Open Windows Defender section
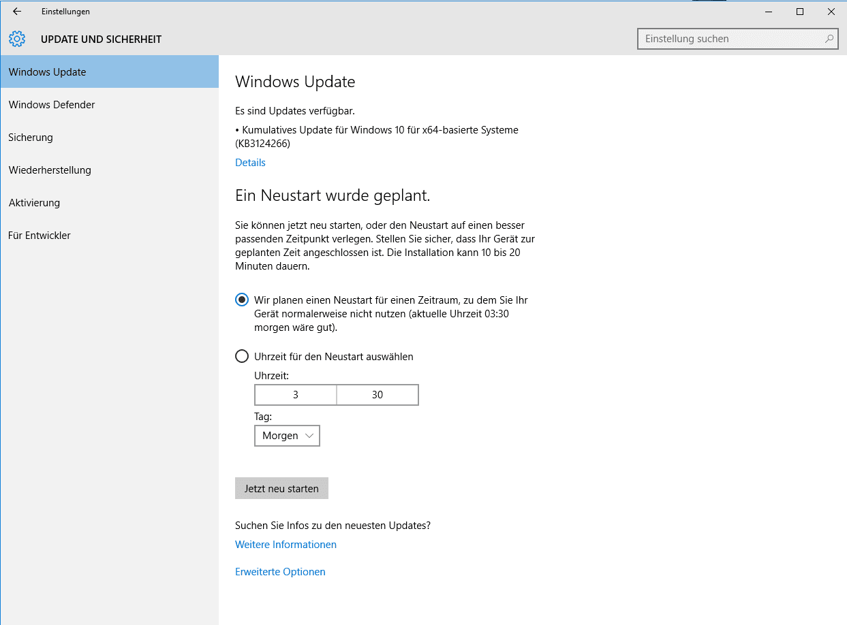This screenshot has height=625, width=847. click(109, 104)
